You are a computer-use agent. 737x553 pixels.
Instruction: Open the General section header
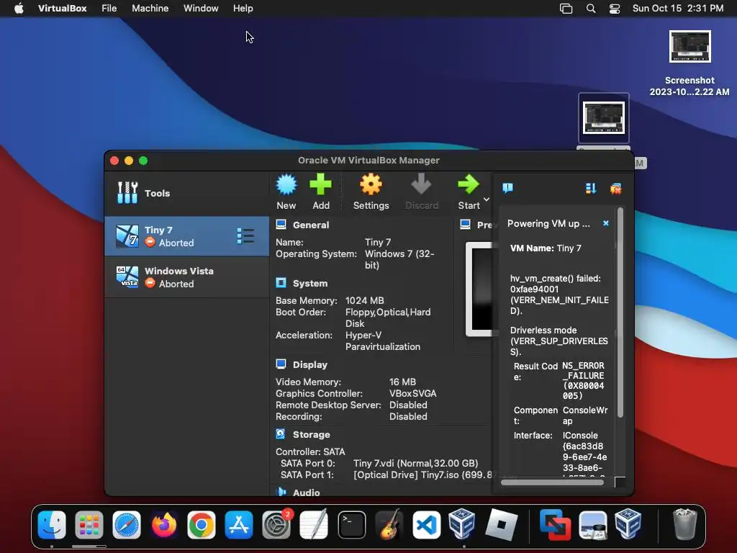(x=311, y=225)
